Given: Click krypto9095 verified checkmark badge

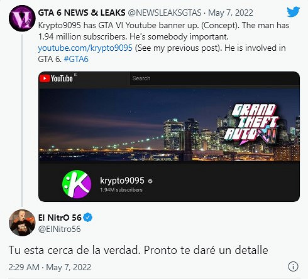Looking at the screenshot, I should tap(150, 181).
